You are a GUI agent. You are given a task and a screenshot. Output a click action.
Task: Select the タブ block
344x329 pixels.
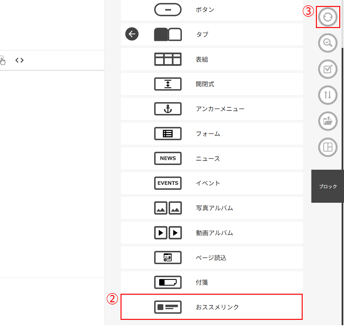tap(212, 34)
